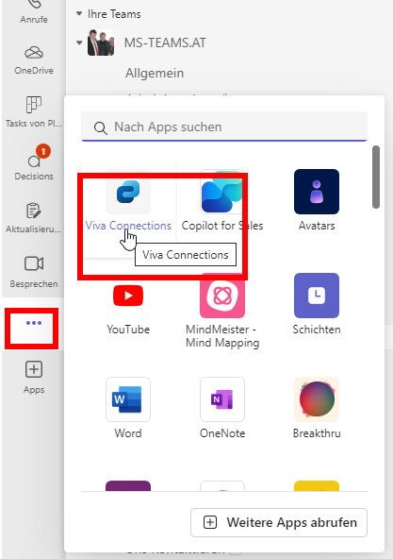Open OneDrive from the left rail
393x559 pixels.
click(34, 59)
